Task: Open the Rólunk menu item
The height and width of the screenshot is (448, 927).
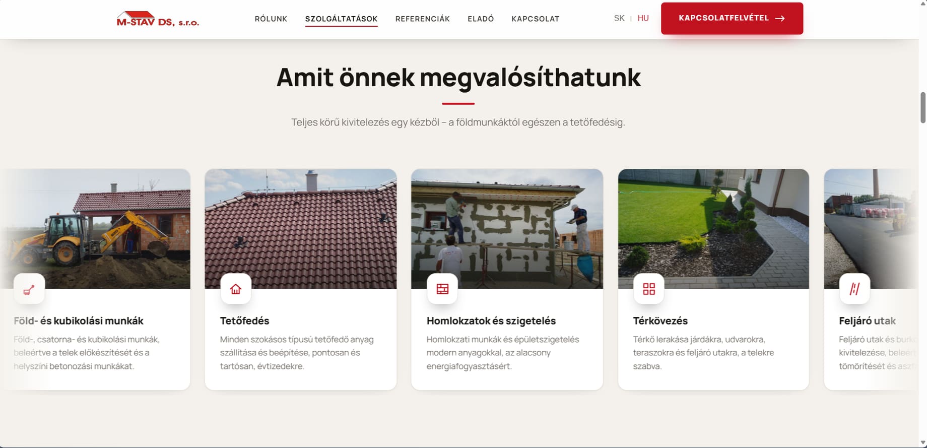Action: tap(271, 19)
